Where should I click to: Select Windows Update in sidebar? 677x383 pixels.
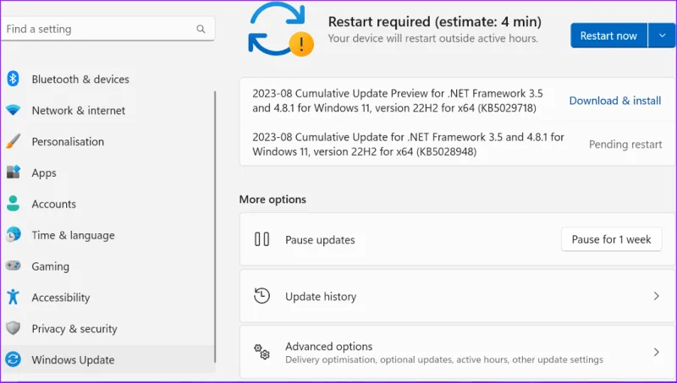tap(108, 359)
